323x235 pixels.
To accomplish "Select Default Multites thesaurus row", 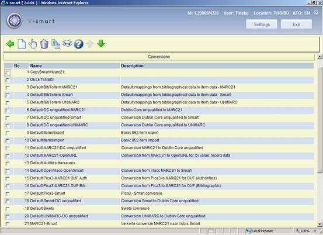I will (53, 163).
